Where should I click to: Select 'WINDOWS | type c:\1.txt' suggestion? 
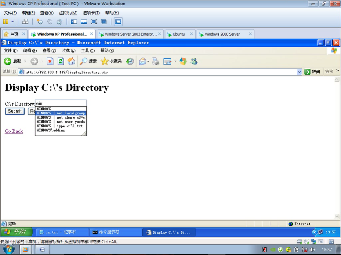tap(61, 126)
